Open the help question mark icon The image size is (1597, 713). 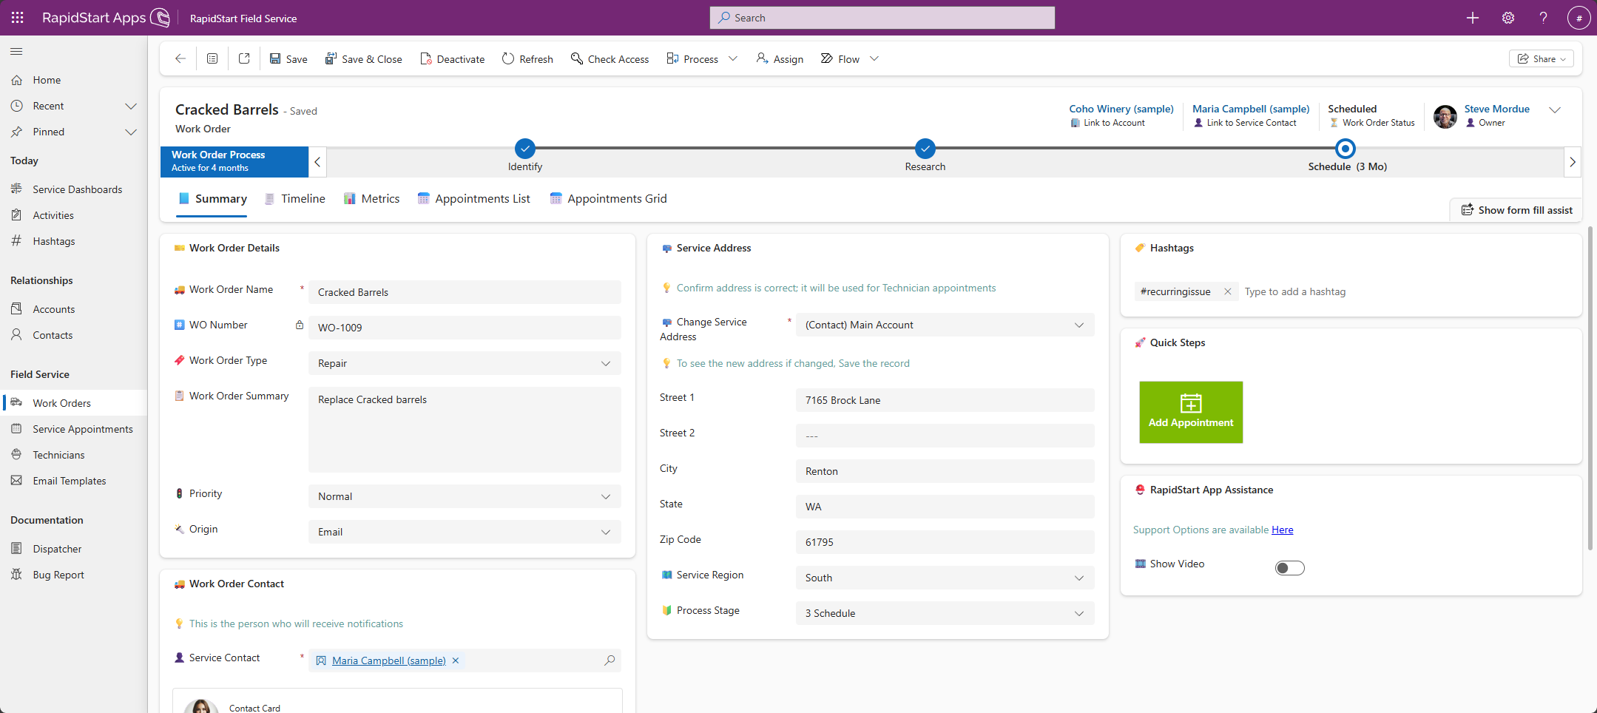tap(1543, 18)
